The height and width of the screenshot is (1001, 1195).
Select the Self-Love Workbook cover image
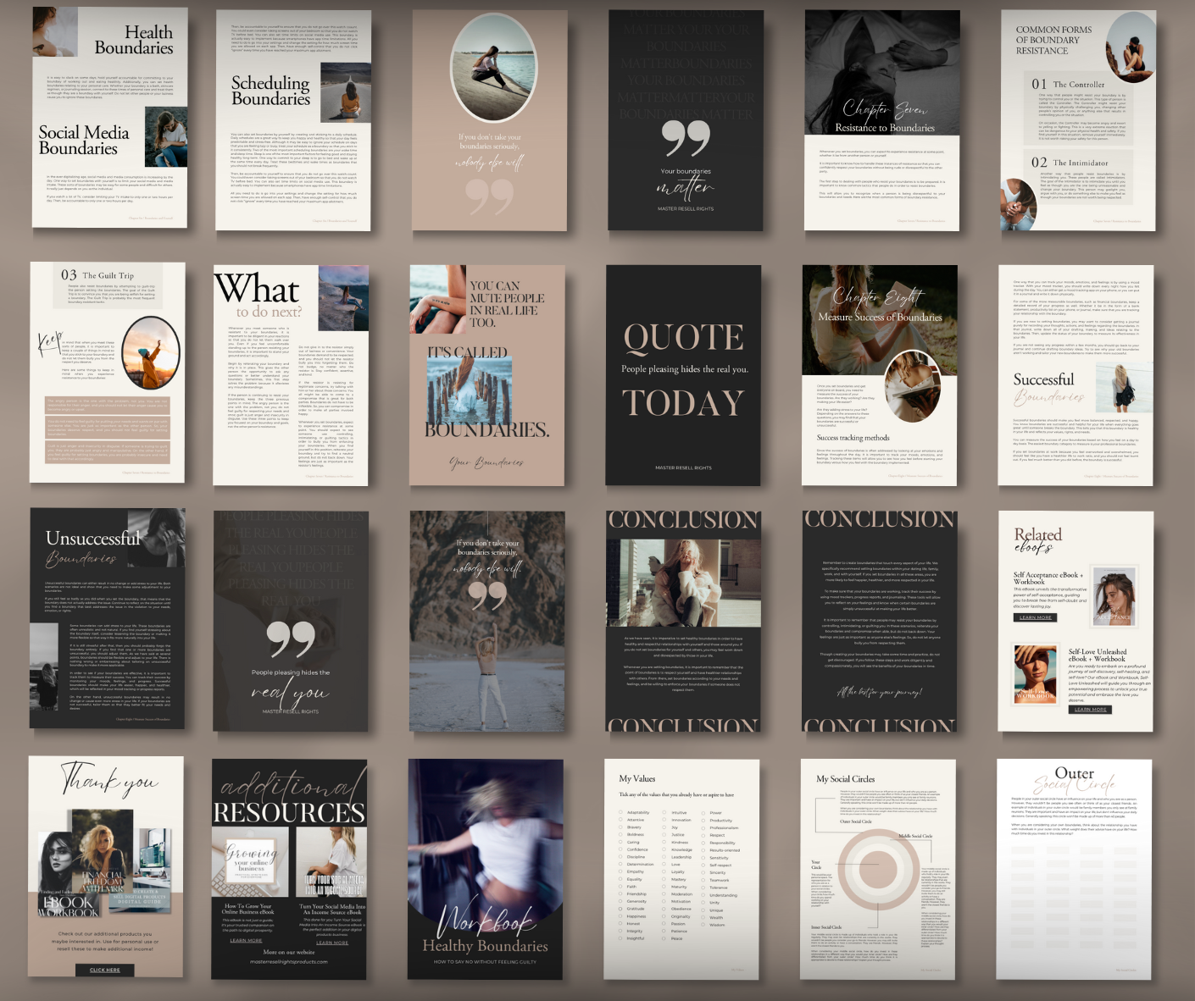coord(1036,674)
